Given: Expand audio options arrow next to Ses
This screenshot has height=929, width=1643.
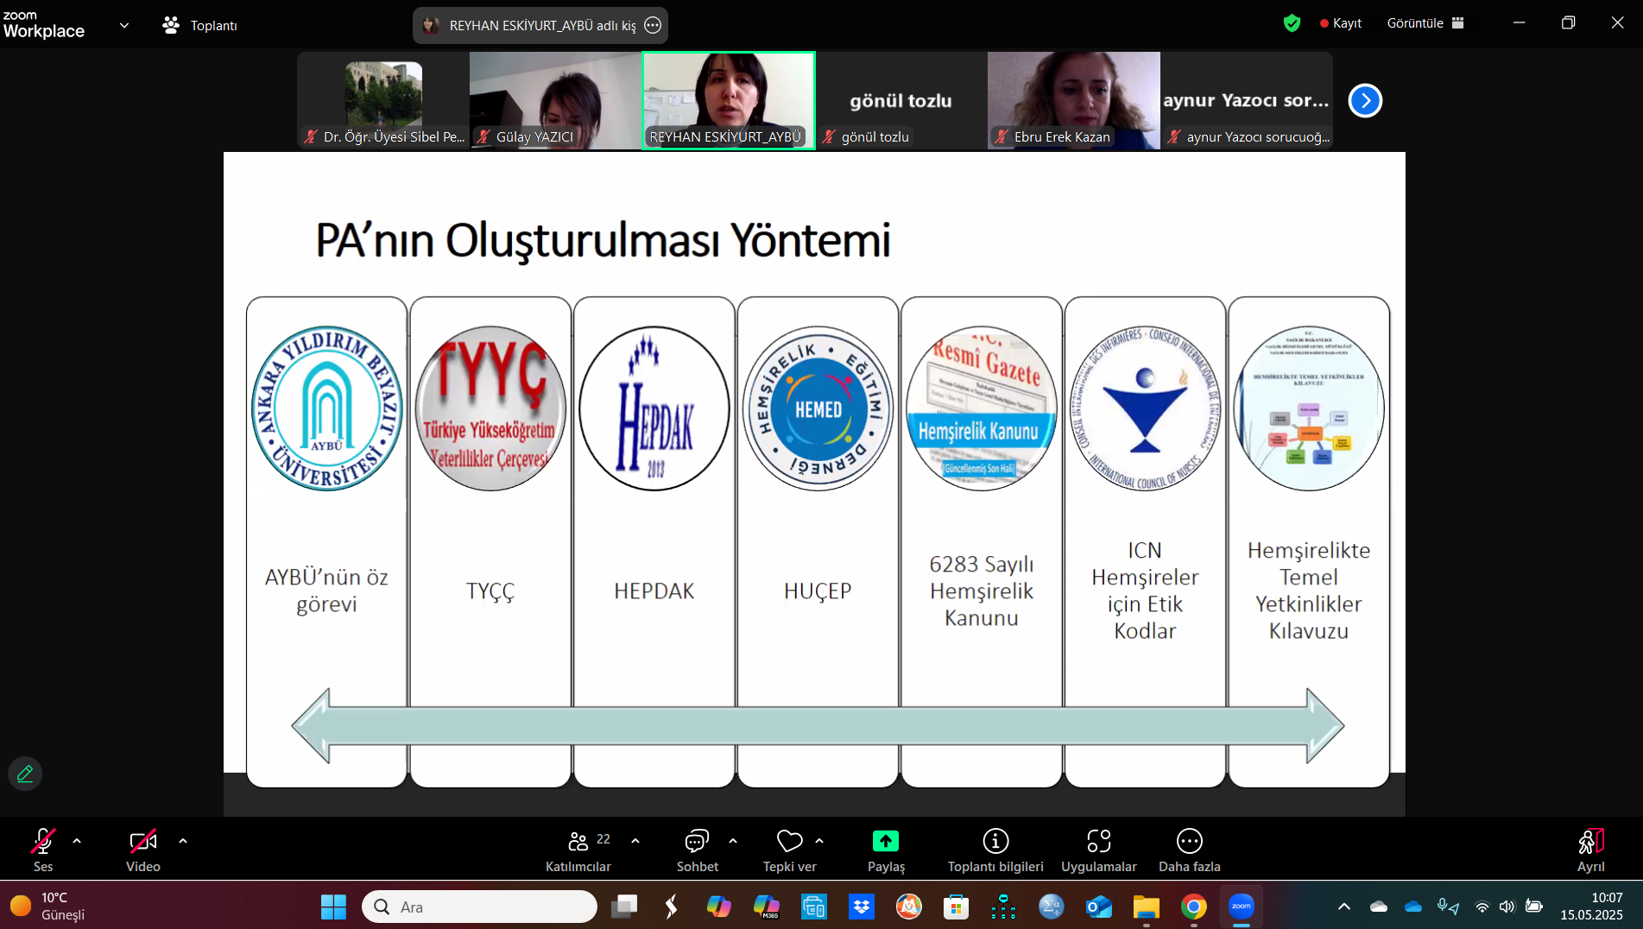Looking at the screenshot, I should tap(77, 841).
